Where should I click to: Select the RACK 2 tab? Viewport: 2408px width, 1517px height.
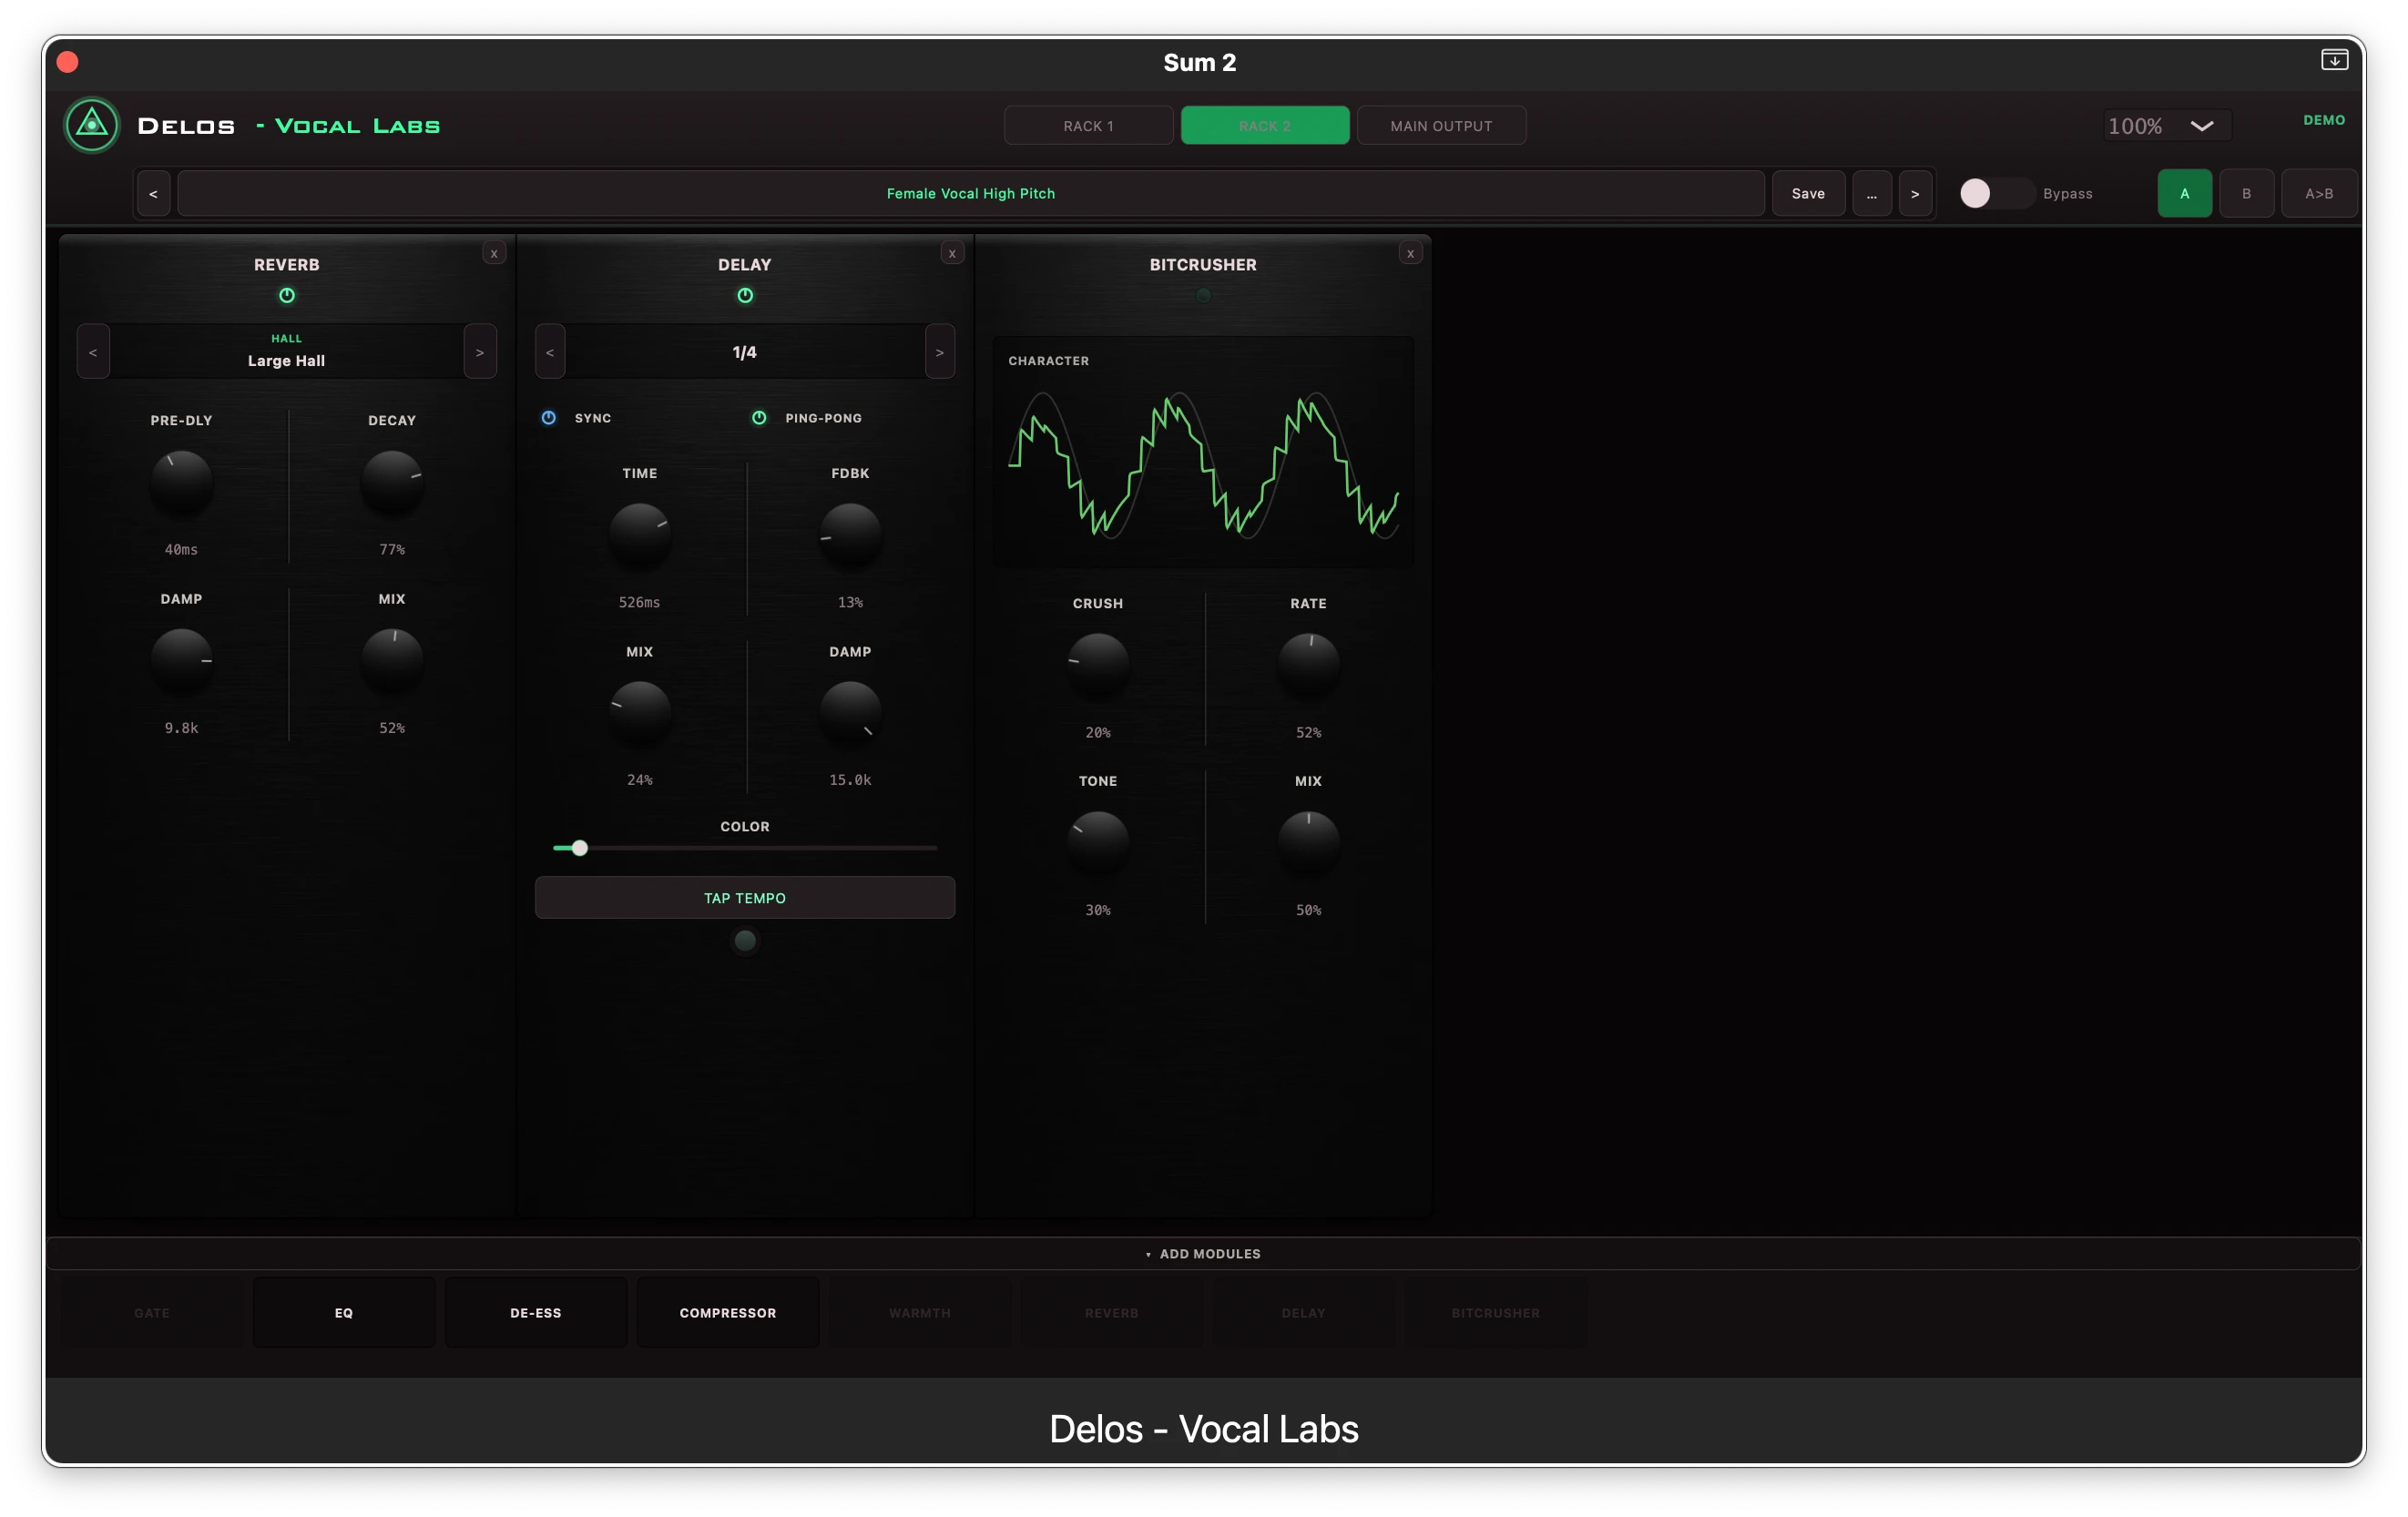[x=1265, y=126]
